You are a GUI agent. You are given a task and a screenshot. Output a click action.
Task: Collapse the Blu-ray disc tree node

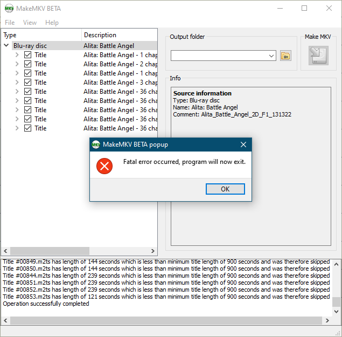[6, 45]
